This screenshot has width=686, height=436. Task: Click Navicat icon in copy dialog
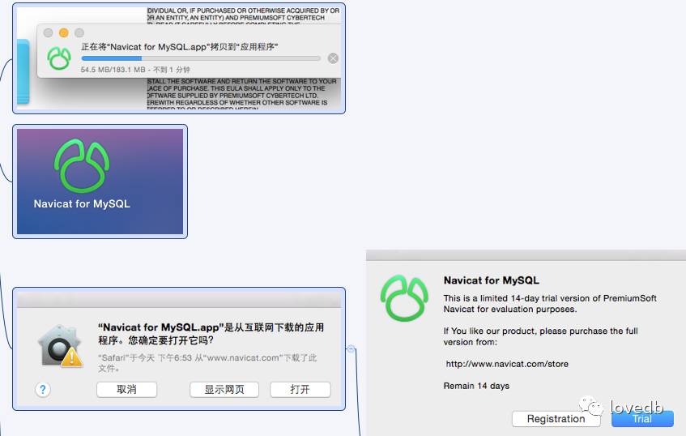coord(59,58)
